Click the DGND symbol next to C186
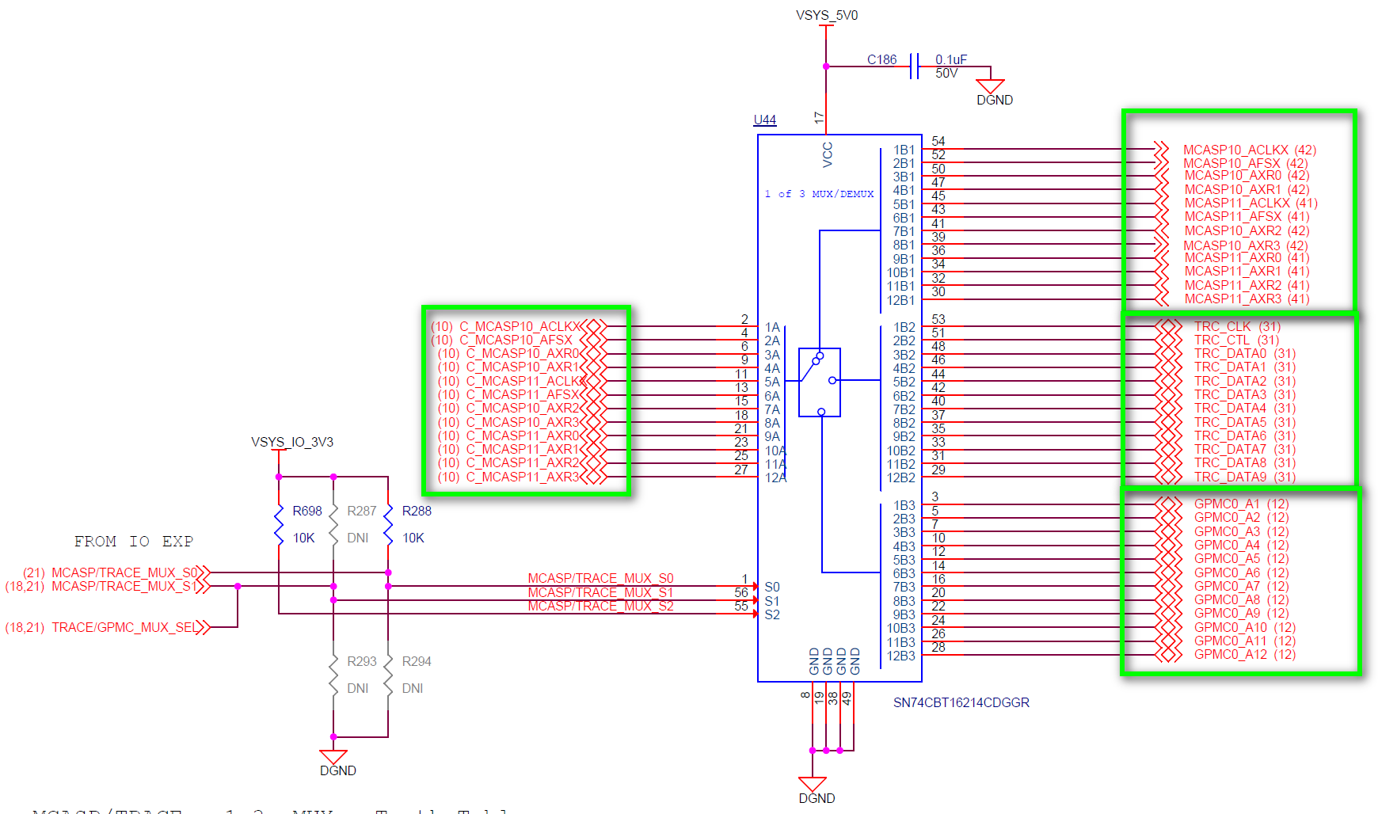 coord(991,87)
